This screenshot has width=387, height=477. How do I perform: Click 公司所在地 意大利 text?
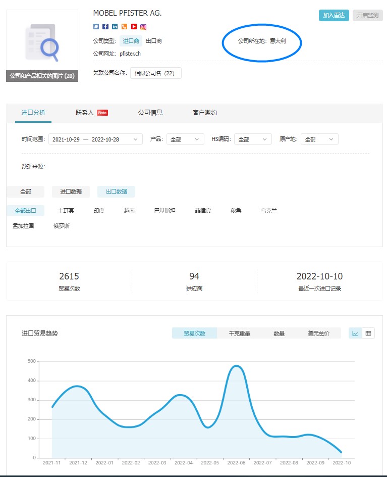(x=262, y=41)
